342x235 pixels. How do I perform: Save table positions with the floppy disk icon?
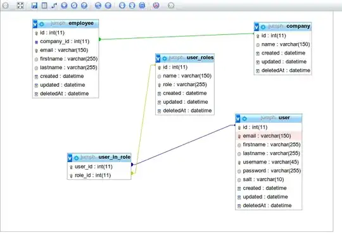point(34,6)
